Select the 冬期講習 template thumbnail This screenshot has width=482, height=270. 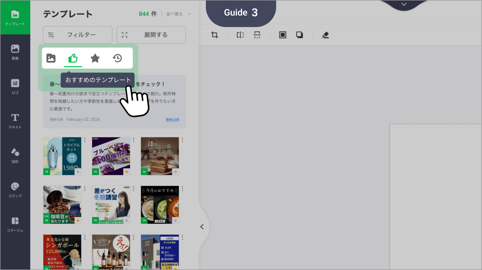click(111, 205)
